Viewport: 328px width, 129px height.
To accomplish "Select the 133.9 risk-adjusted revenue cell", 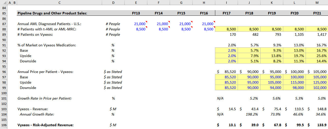I will click(316, 125).
